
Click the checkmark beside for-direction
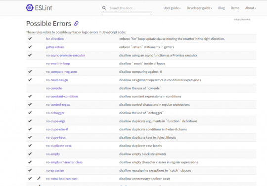click(30, 38)
